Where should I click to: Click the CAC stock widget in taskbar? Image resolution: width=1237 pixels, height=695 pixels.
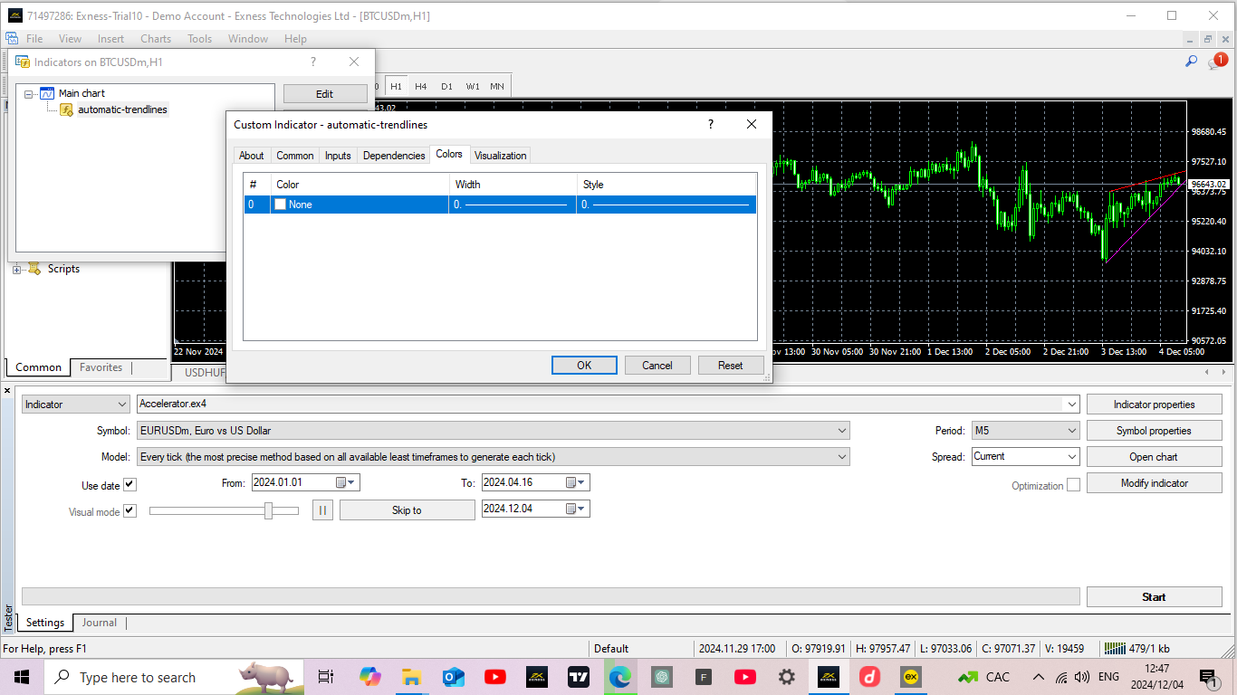[983, 677]
